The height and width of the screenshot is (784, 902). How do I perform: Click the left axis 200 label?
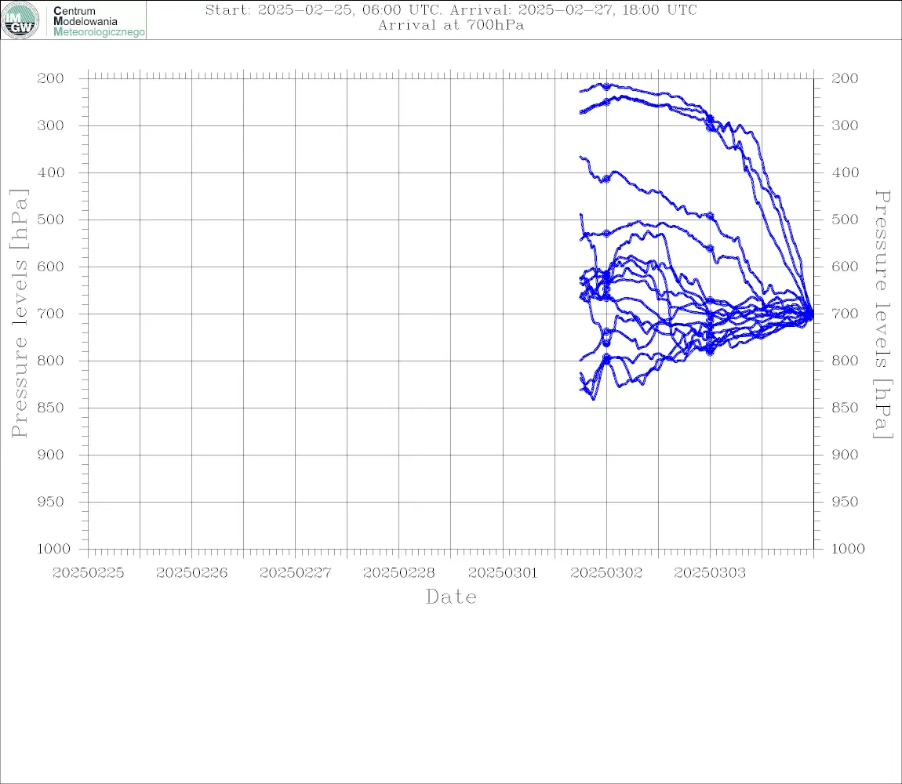coord(51,78)
